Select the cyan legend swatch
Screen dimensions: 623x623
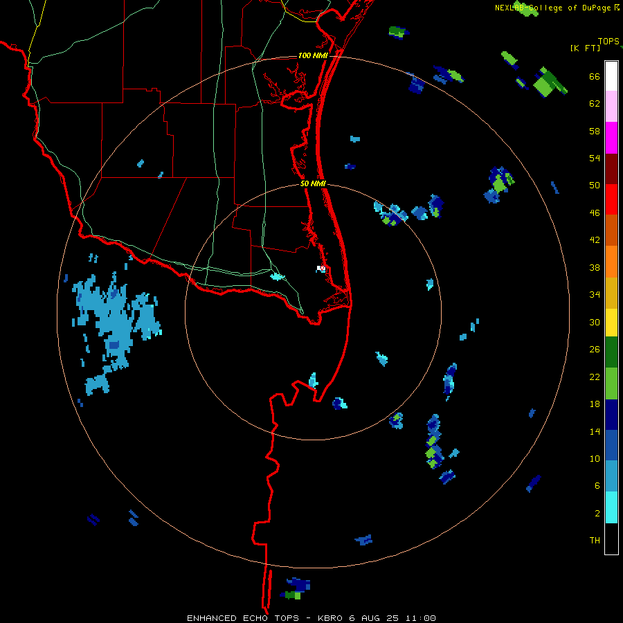tap(611, 507)
